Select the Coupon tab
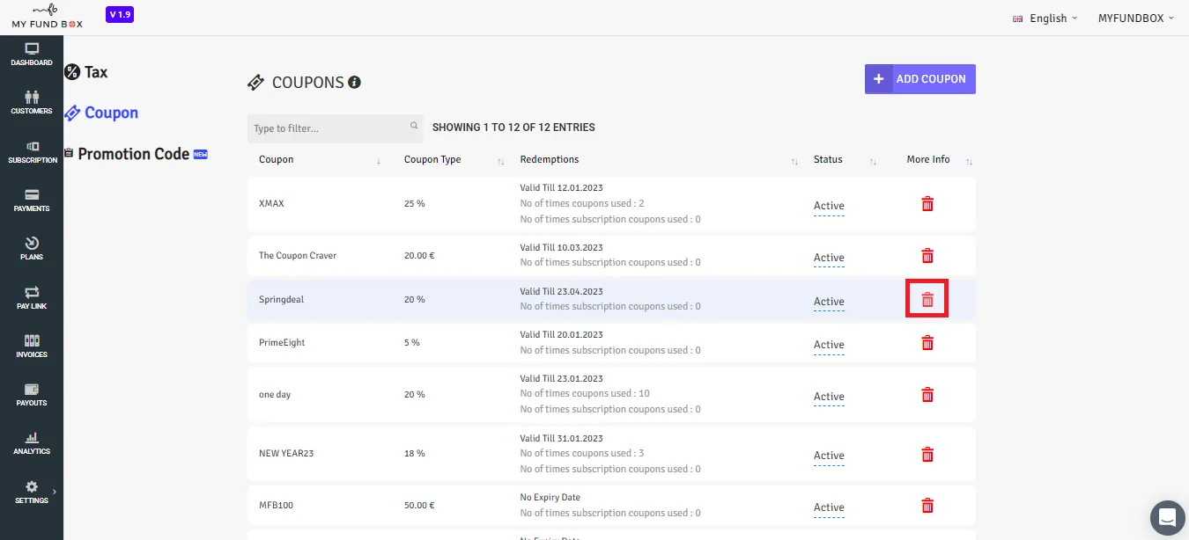The width and height of the screenshot is (1189, 540). [101, 113]
